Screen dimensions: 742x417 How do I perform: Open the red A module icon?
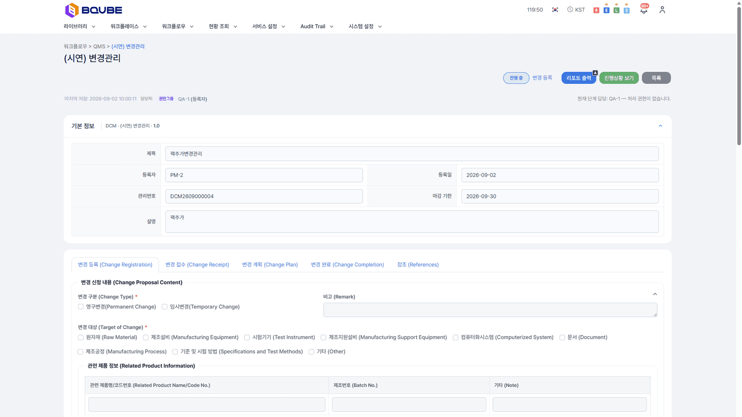click(x=596, y=10)
